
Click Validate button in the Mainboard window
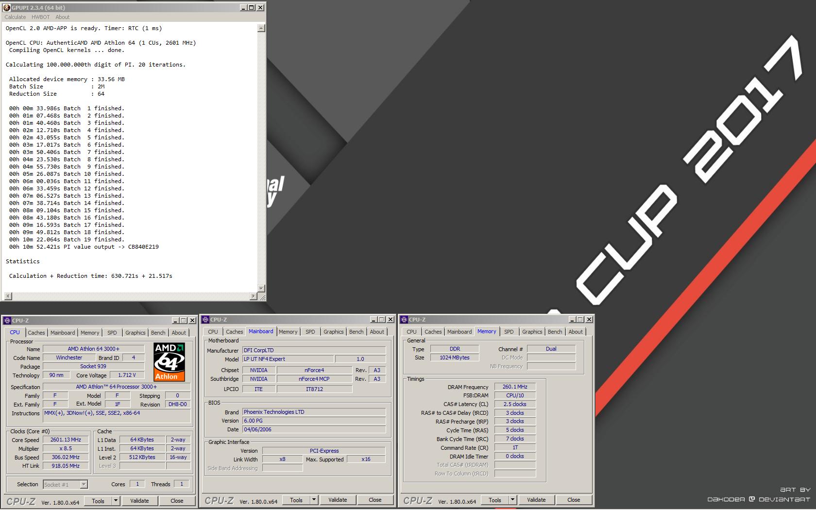tap(338, 500)
